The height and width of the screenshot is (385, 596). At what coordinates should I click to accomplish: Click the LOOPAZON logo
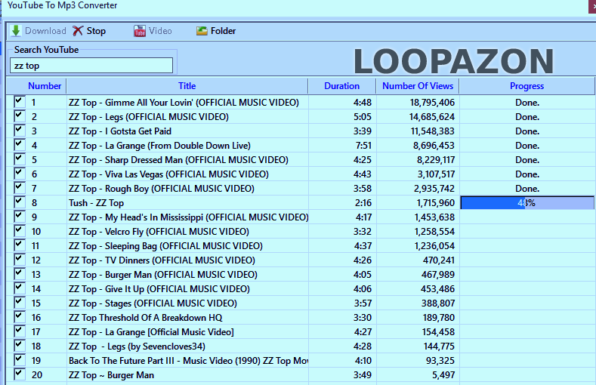pyautogui.click(x=453, y=60)
